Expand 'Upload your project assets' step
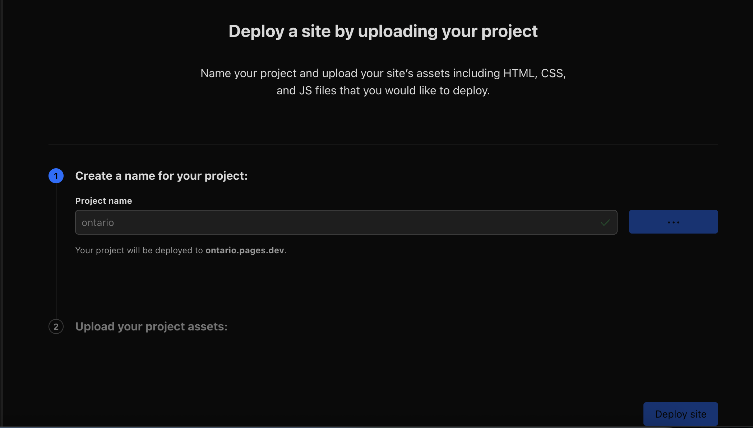 pos(151,326)
